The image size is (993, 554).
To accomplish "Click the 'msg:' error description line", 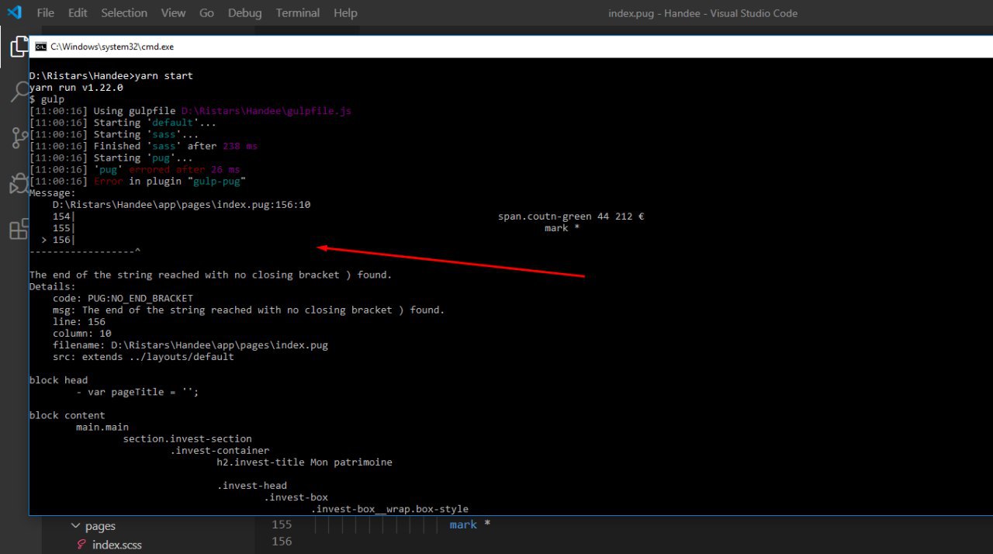I will click(x=249, y=310).
